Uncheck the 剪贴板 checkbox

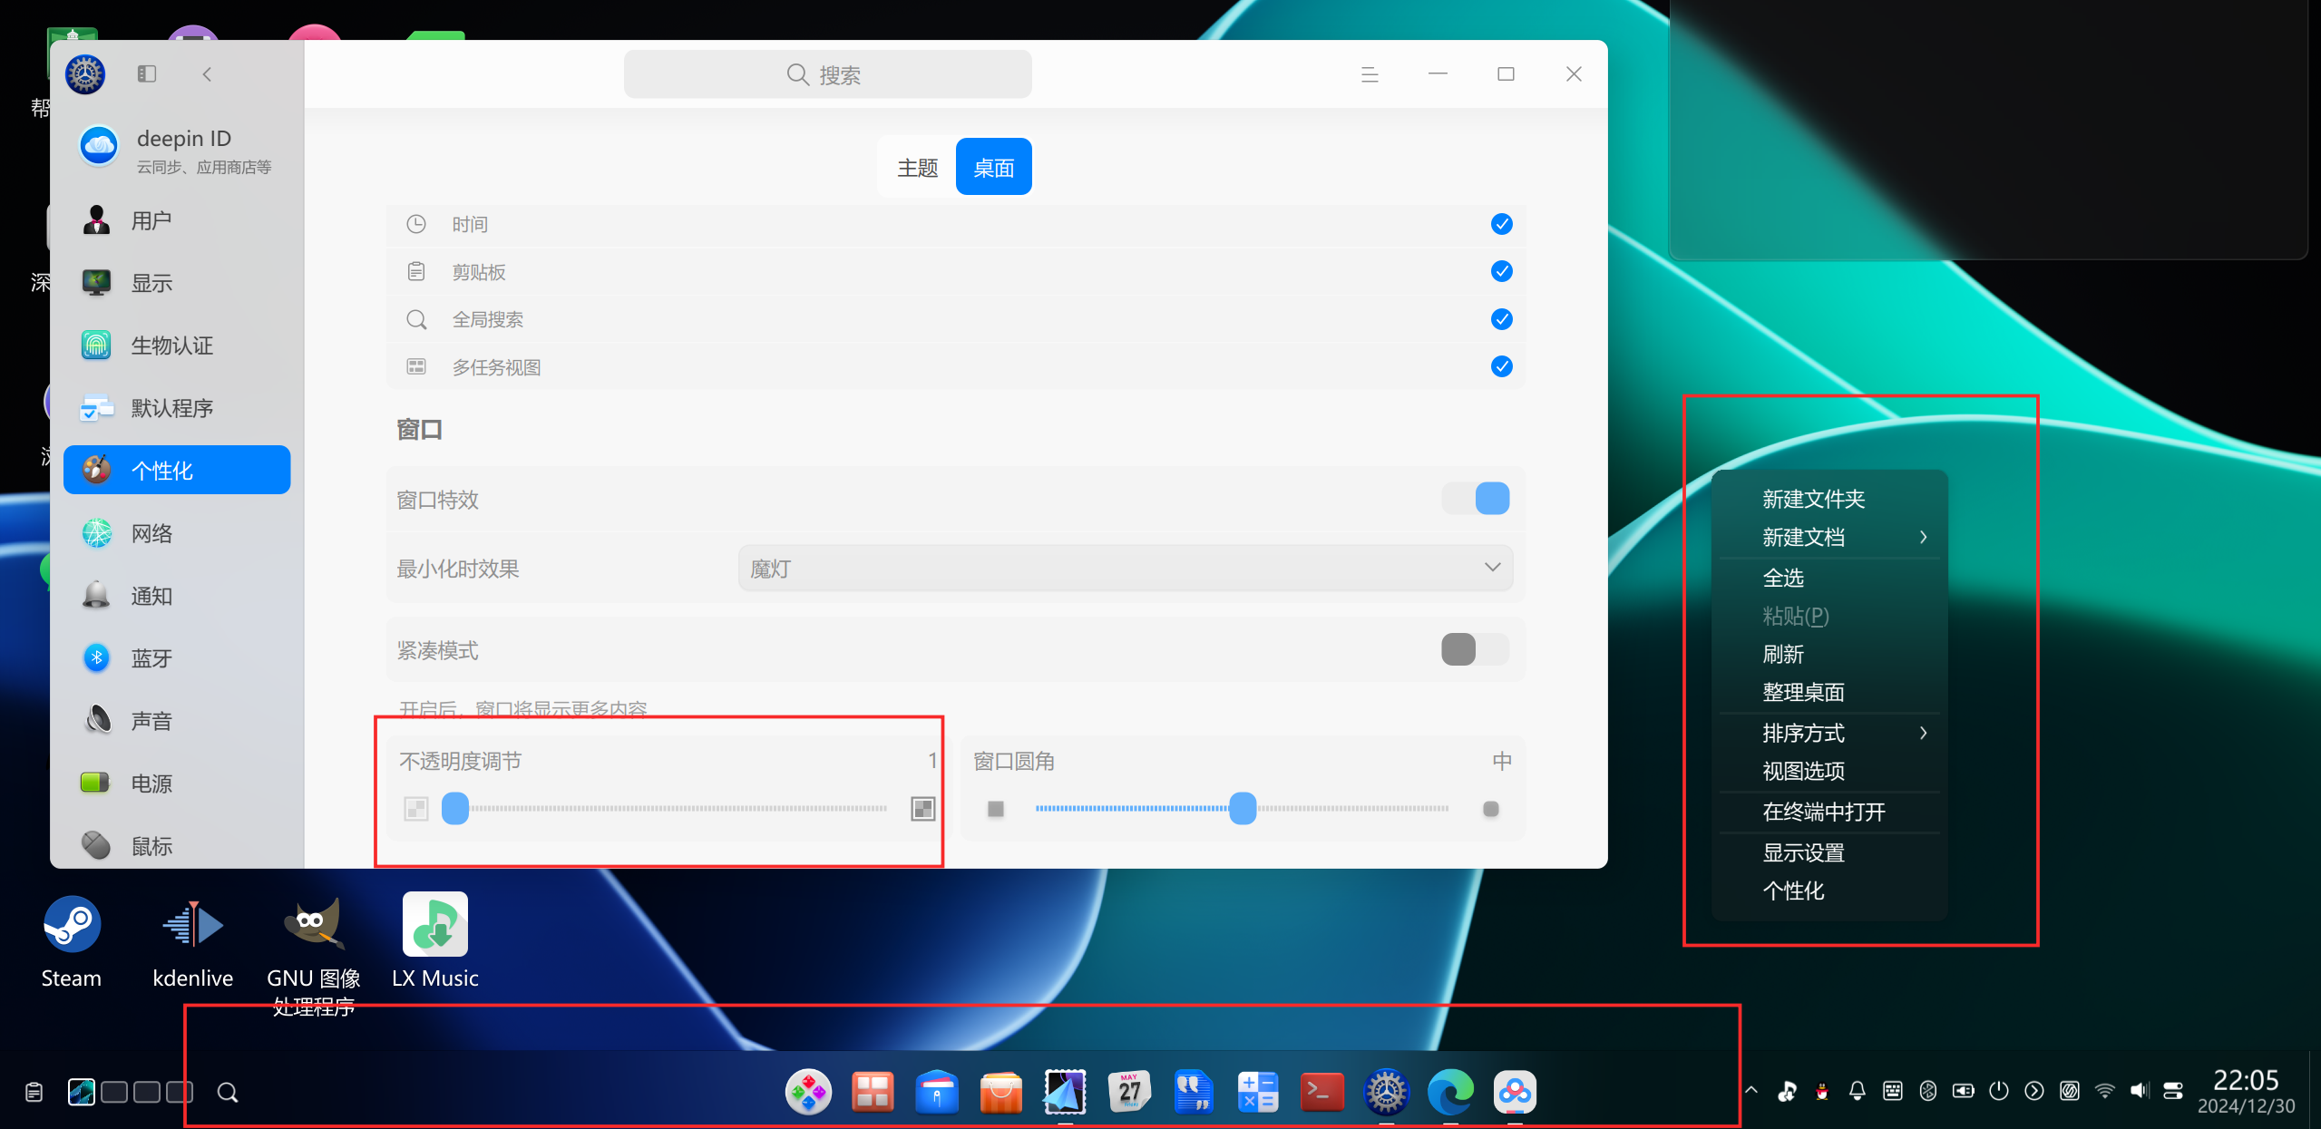coord(1501,271)
